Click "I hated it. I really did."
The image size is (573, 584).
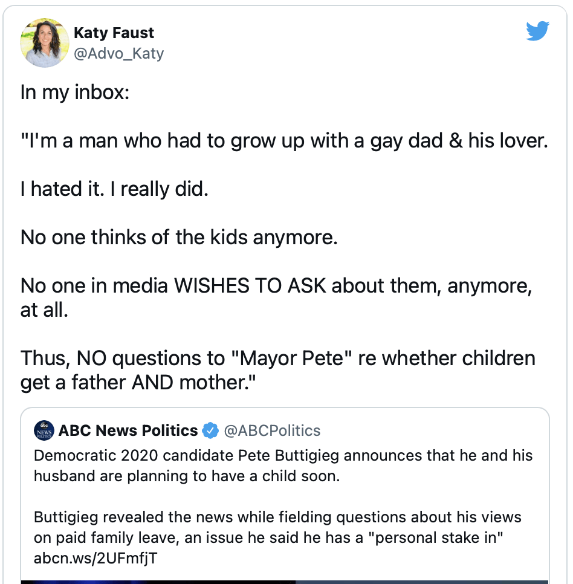[114, 189]
